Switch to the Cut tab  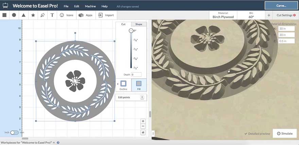[123, 24]
